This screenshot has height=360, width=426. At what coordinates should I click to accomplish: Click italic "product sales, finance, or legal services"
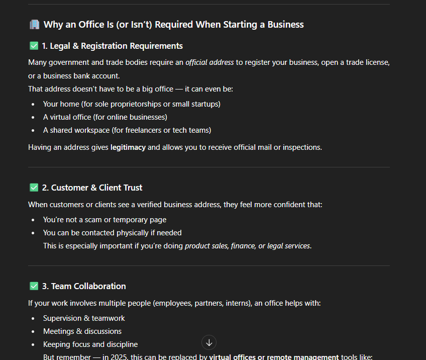click(x=248, y=246)
